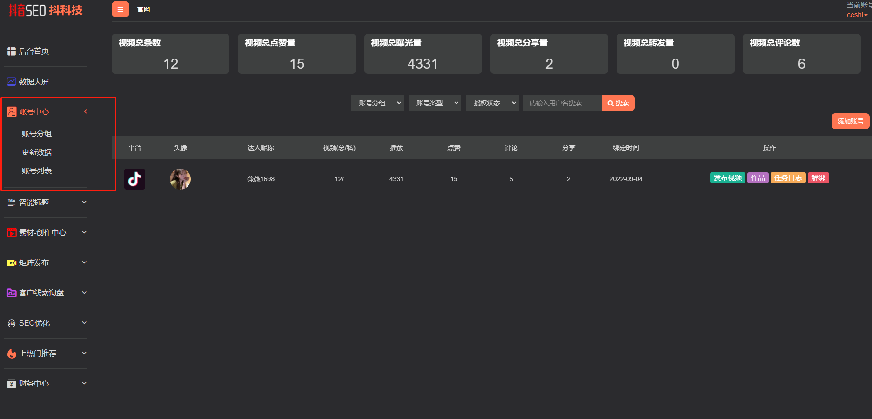The width and height of the screenshot is (872, 419).
Task: Expand the 矩阵发布 menu chevron
Action: click(x=84, y=262)
